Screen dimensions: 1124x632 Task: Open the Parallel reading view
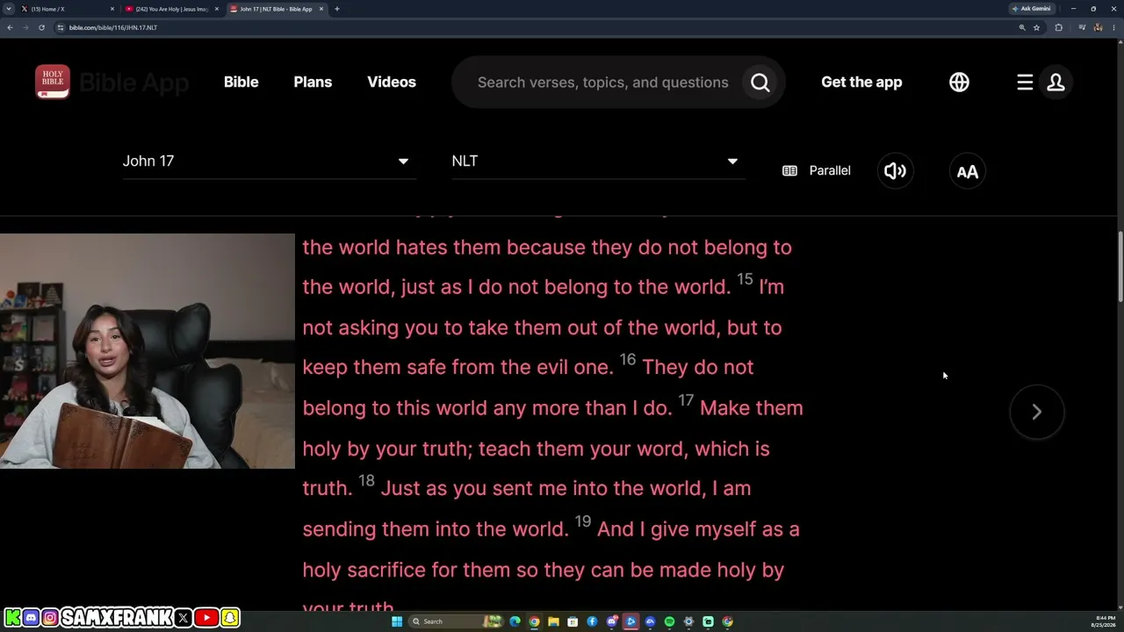click(817, 170)
